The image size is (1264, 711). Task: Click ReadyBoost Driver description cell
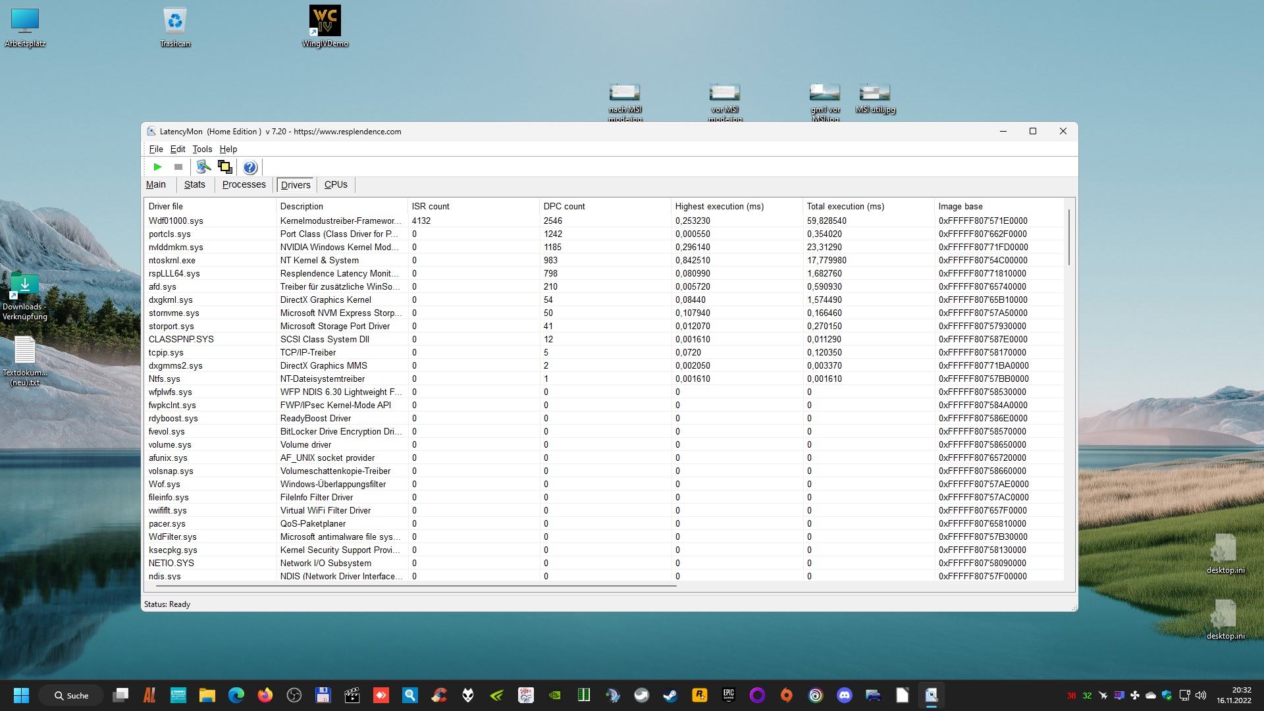pyautogui.click(x=315, y=419)
